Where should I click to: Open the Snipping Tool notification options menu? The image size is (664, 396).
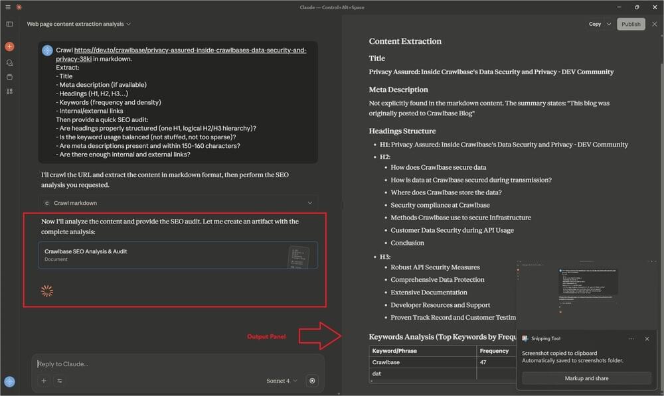pyautogui.click(x=631, y=338)
